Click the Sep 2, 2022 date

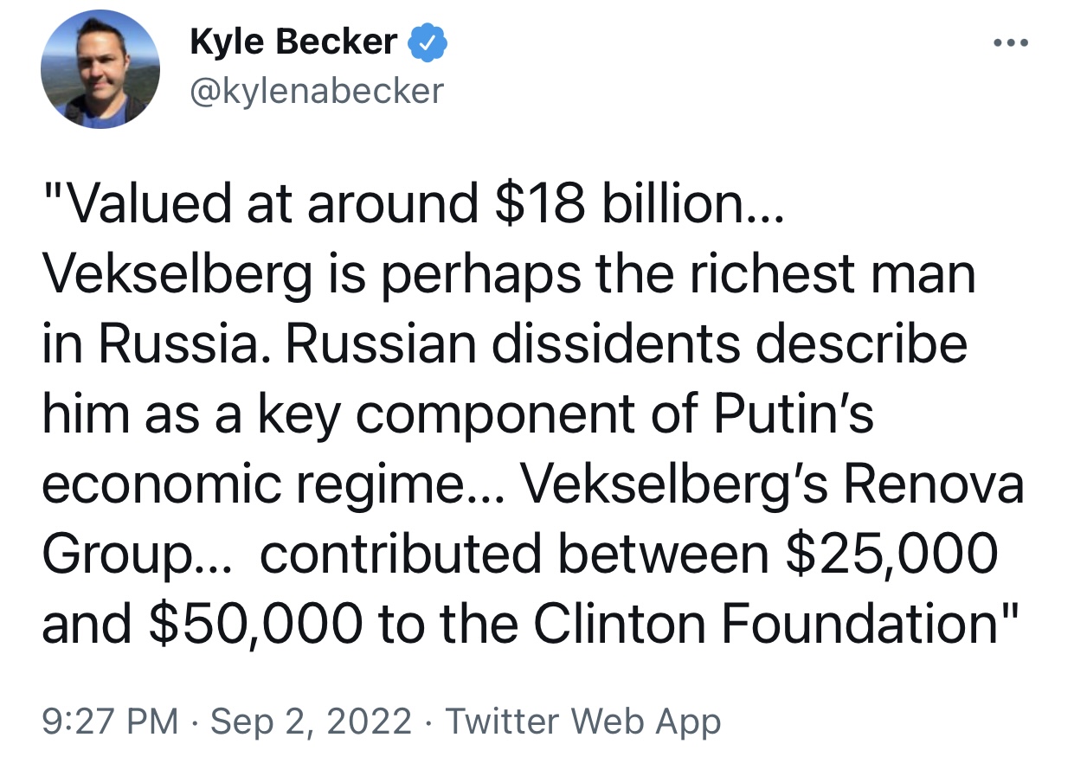click(311, 721)
